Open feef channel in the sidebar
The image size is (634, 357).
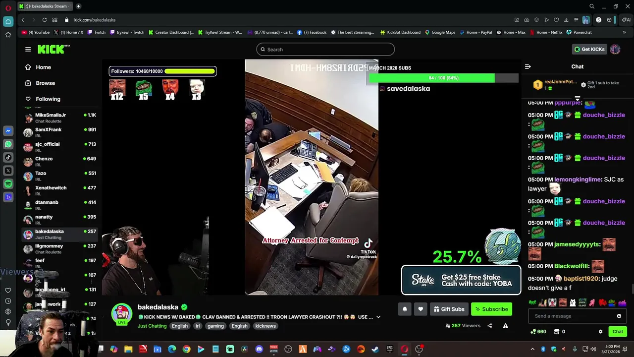click(x=59, y=263)
